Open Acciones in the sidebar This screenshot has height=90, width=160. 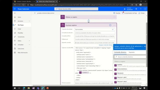pos(20,21)
